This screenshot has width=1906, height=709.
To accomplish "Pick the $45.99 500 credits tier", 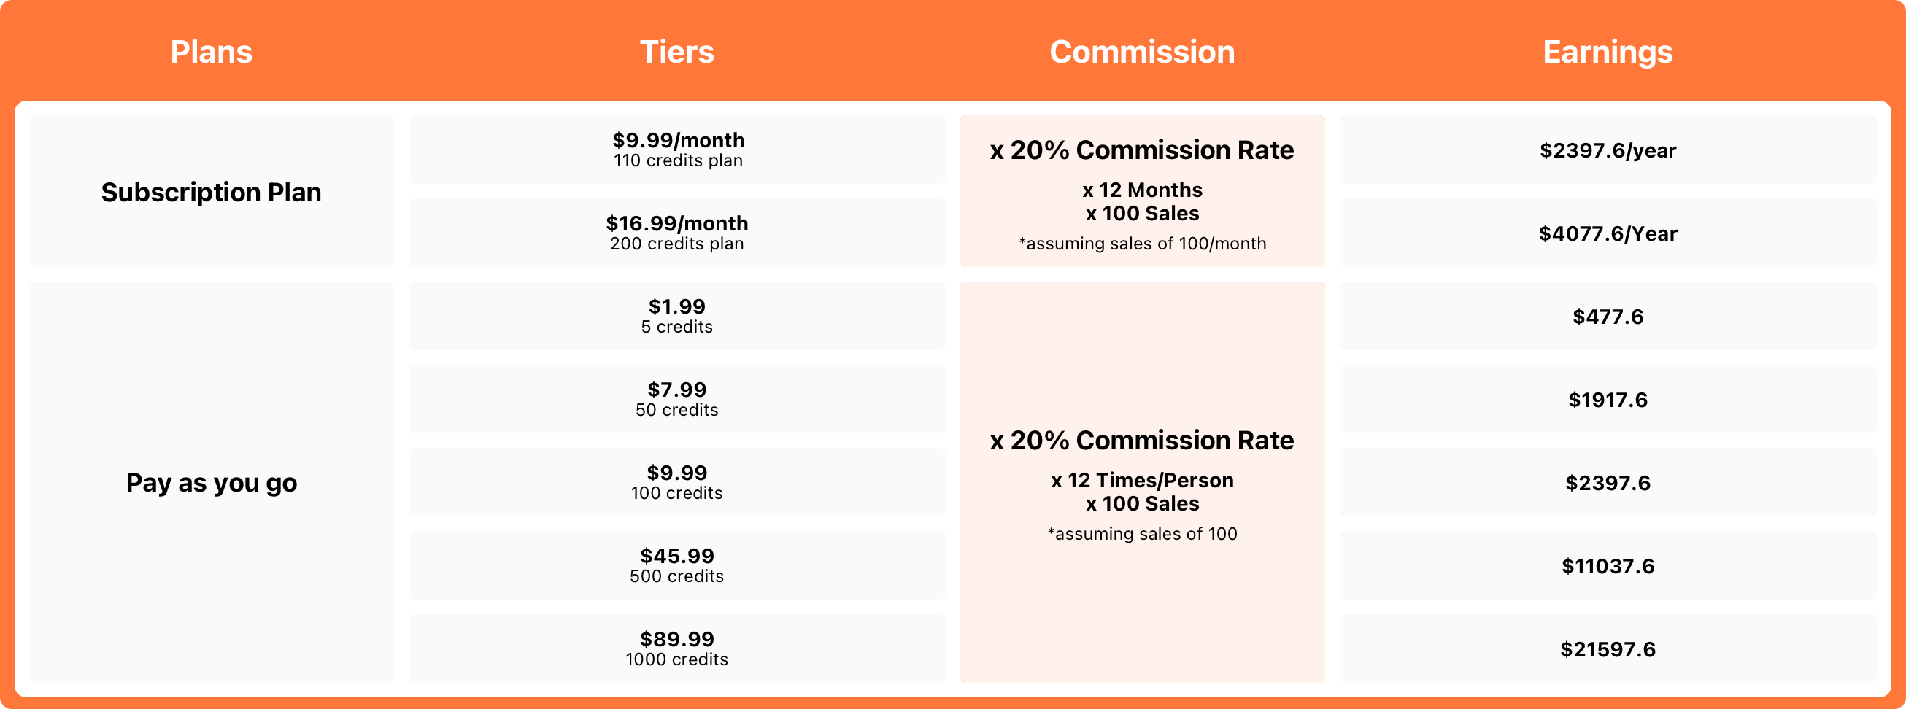I will (x=676, y=565).
